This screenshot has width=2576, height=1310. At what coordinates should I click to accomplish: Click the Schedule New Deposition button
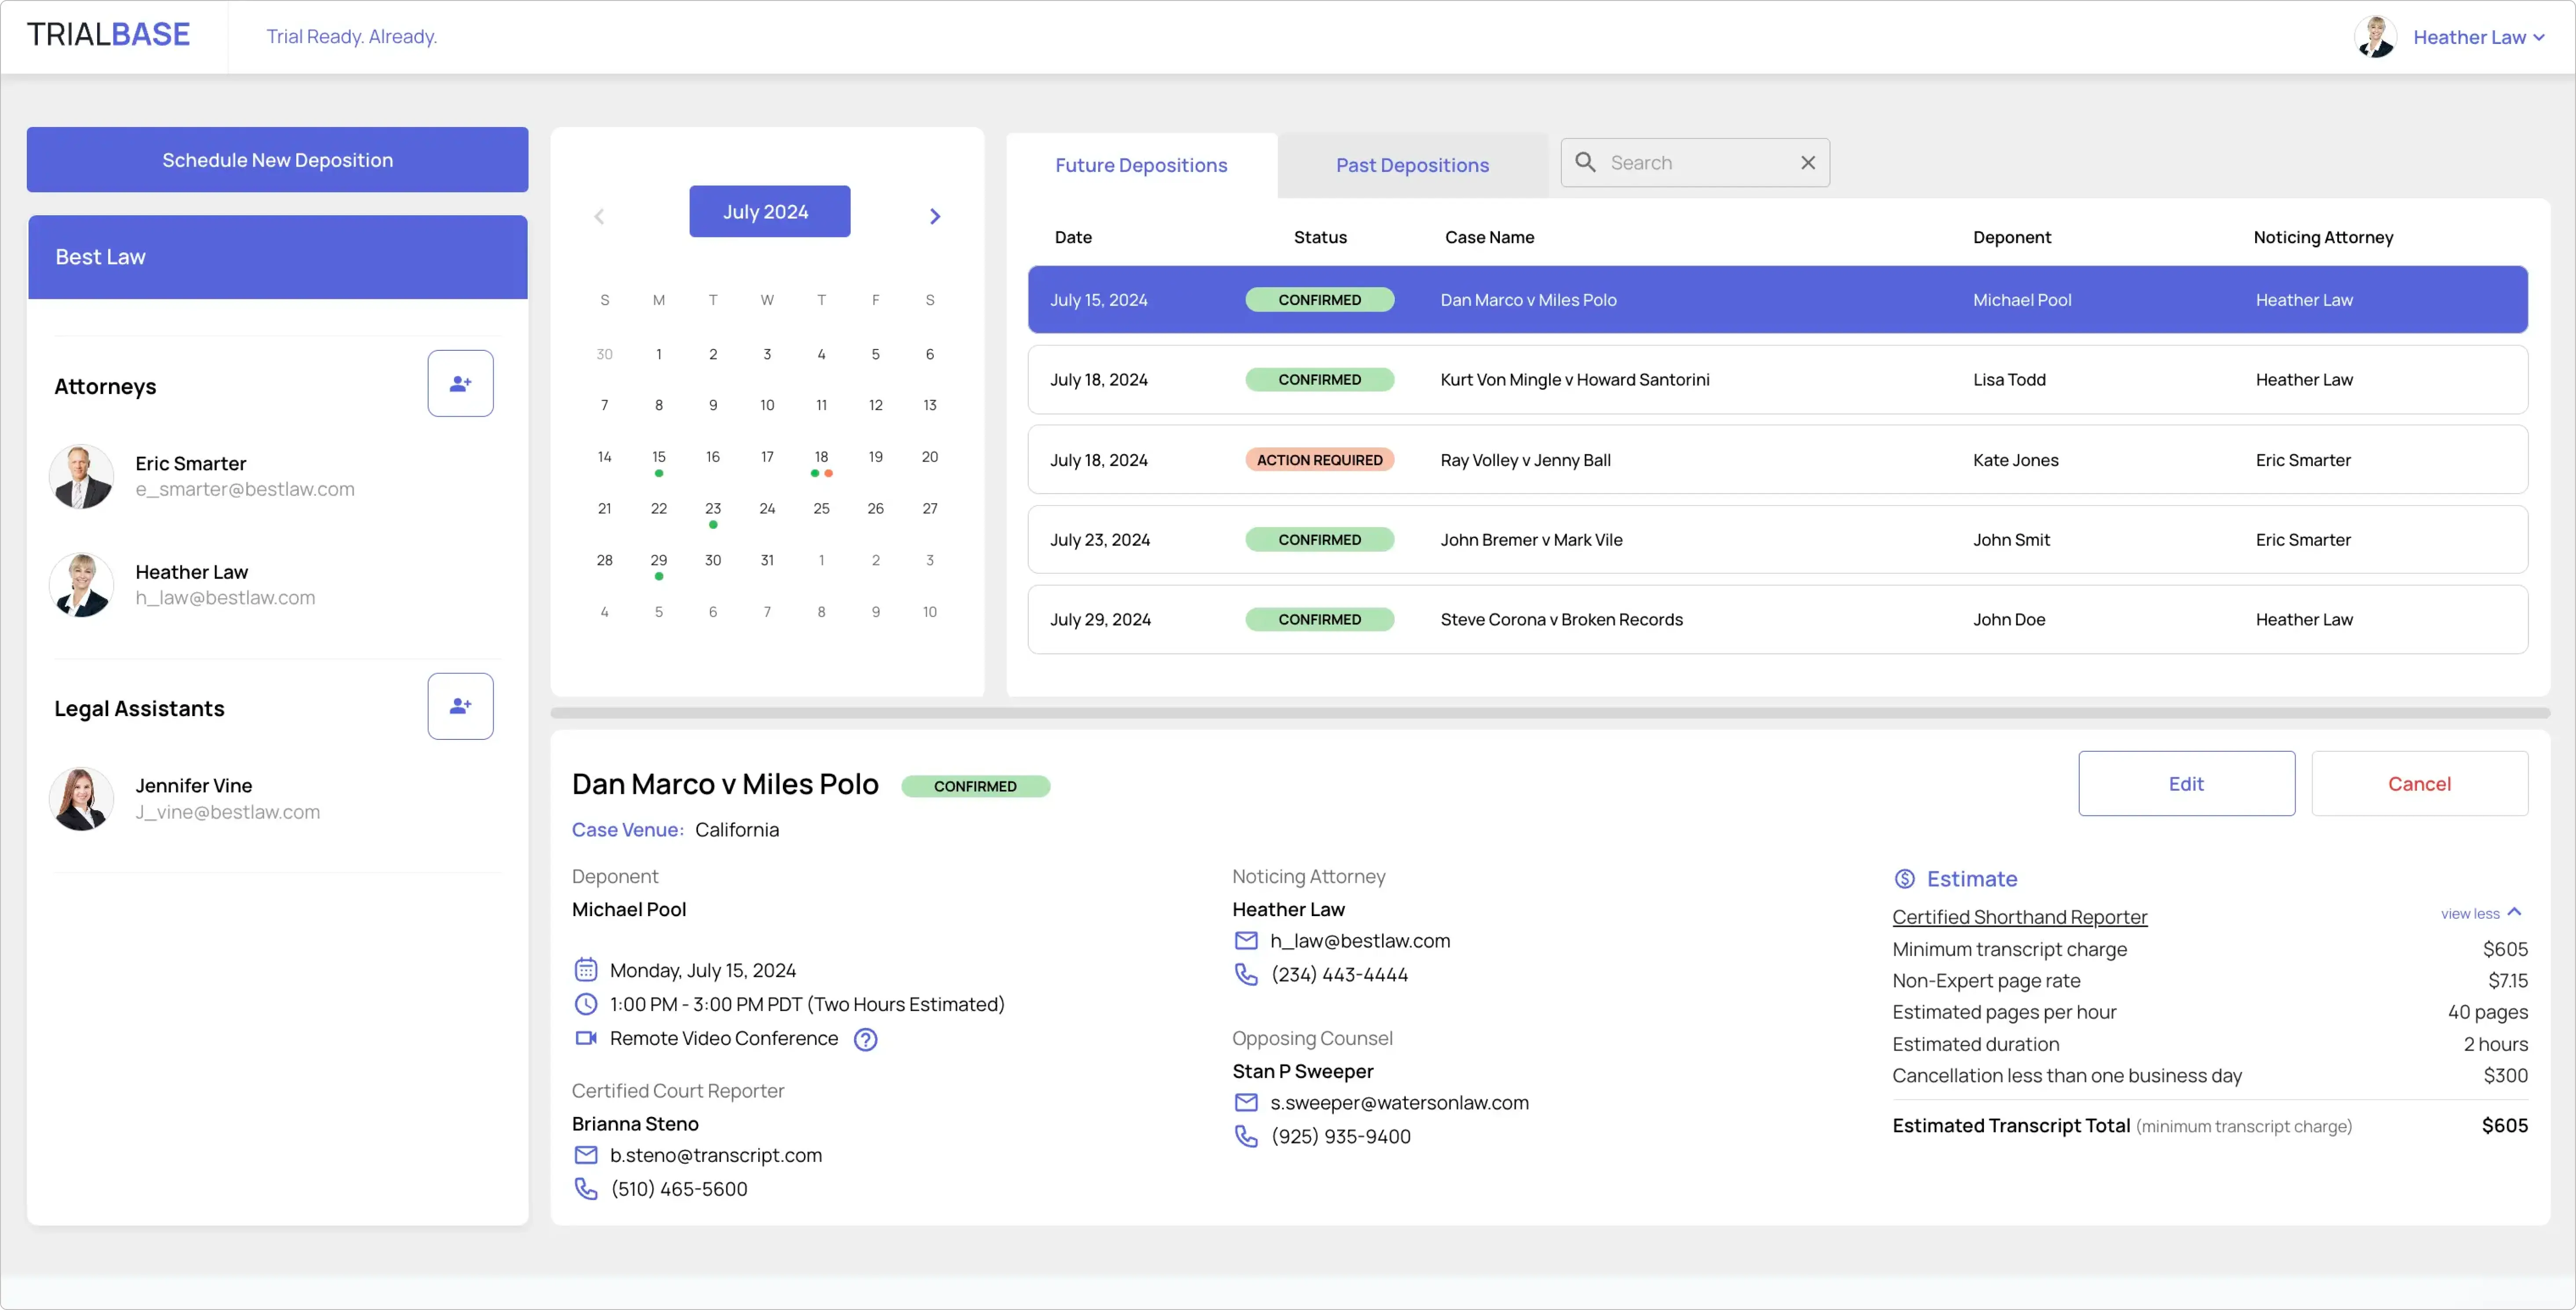(x=277, y=159)
